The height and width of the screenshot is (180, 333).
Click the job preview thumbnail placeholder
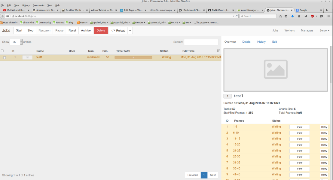(x=276, y=69)
